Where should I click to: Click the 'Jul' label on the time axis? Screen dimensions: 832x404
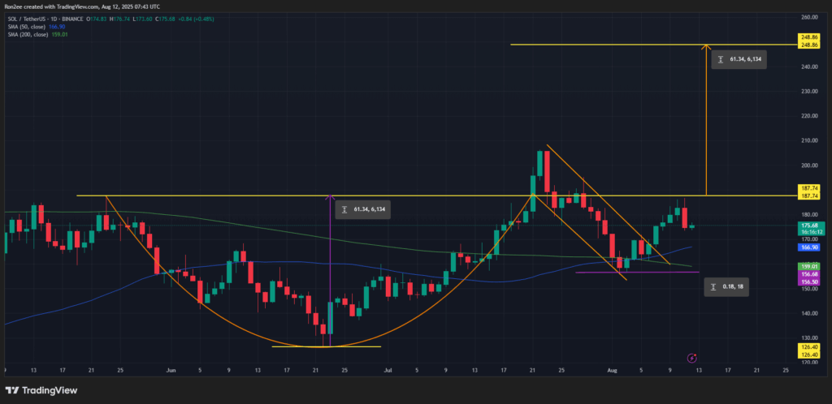coord(388,372)
